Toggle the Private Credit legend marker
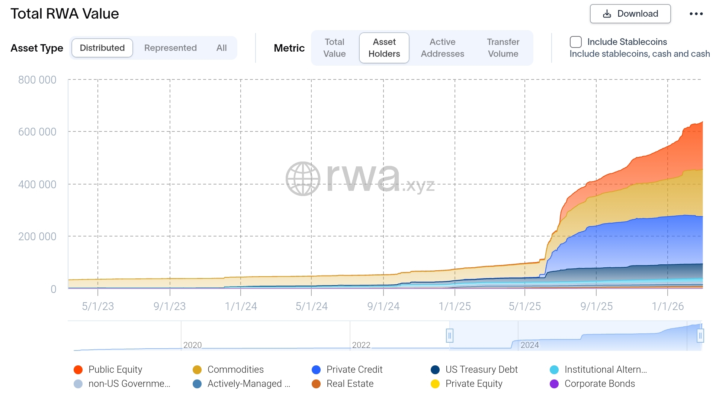719x398 pixels. pos(316,370)
